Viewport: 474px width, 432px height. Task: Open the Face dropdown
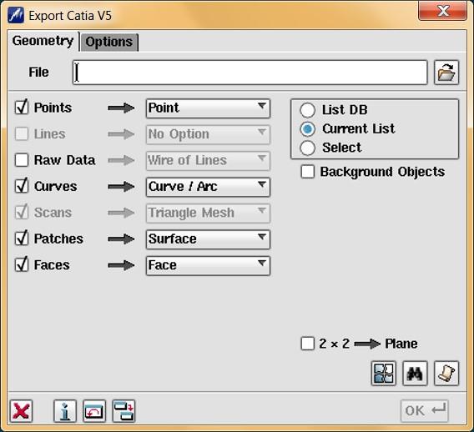click(208, 265)
